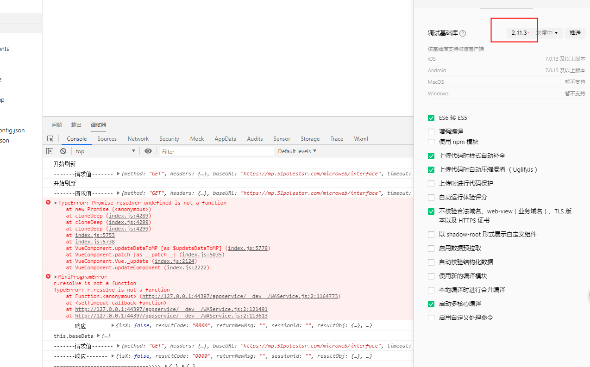590x367 pixels.
Task: Enable 自动运行体验评分 checkbox
Action: click(431, 198)
